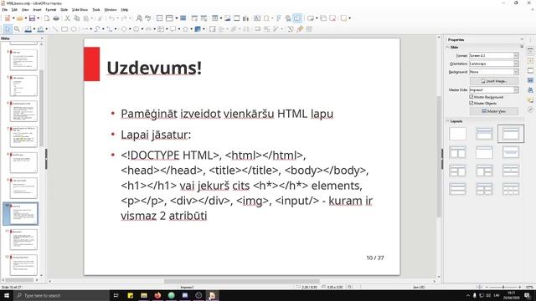This screenshot has height=301, width=536.
Task: Click the Insert Table icon
Action: pos(214,18)
